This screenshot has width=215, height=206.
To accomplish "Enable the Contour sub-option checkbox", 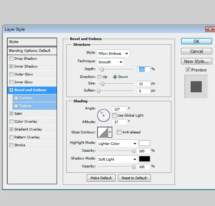I will click(x=16, y=98).
